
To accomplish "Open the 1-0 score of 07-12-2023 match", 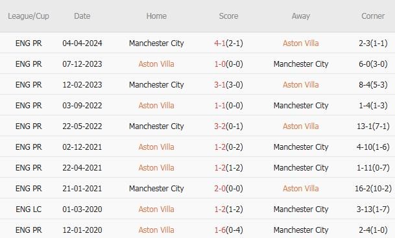I will (220, 64).
